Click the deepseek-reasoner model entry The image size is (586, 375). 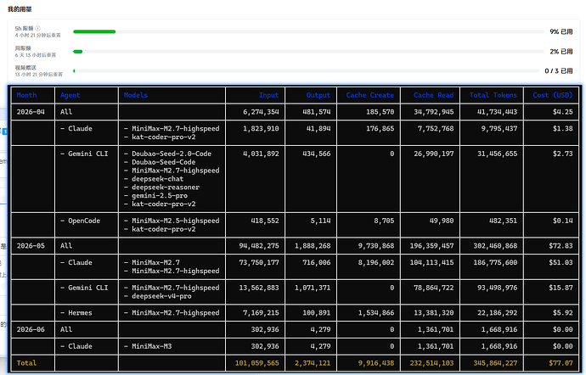click(x=162, y=187)
